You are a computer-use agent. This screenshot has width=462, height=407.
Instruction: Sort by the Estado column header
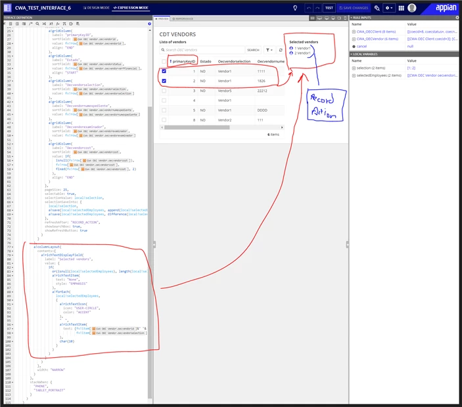point(206,62)
